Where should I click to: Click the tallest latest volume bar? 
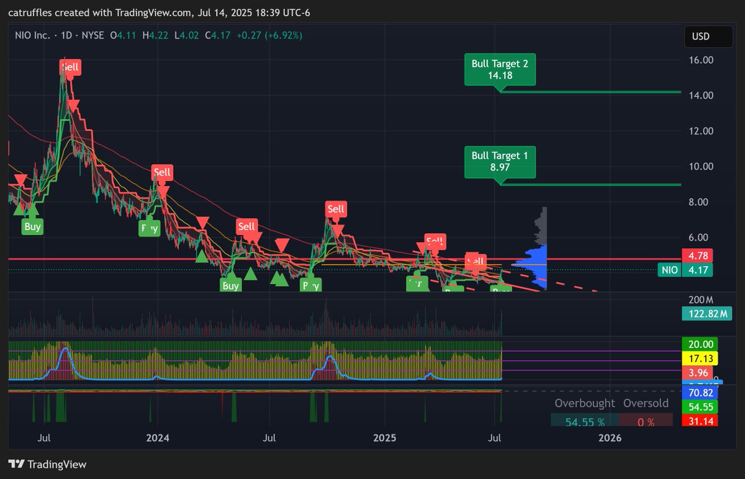(500, 323)
